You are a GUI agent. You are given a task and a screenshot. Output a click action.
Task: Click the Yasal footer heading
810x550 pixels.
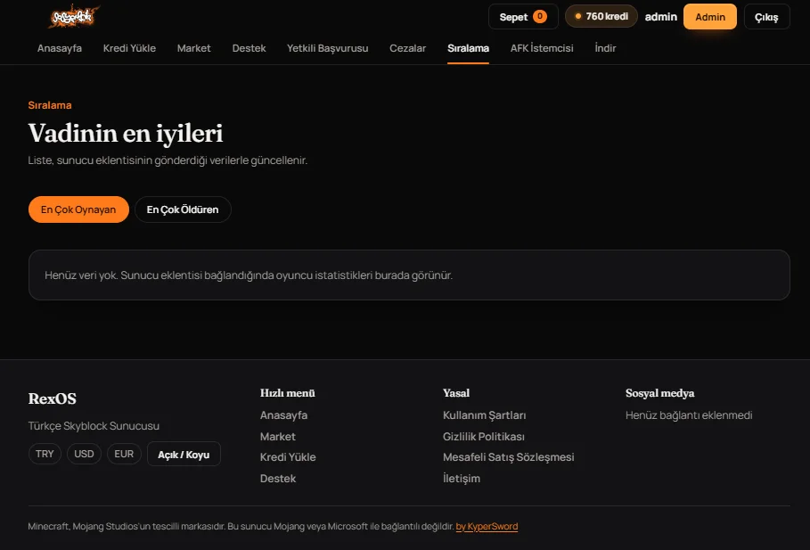(x=456, y=393)
